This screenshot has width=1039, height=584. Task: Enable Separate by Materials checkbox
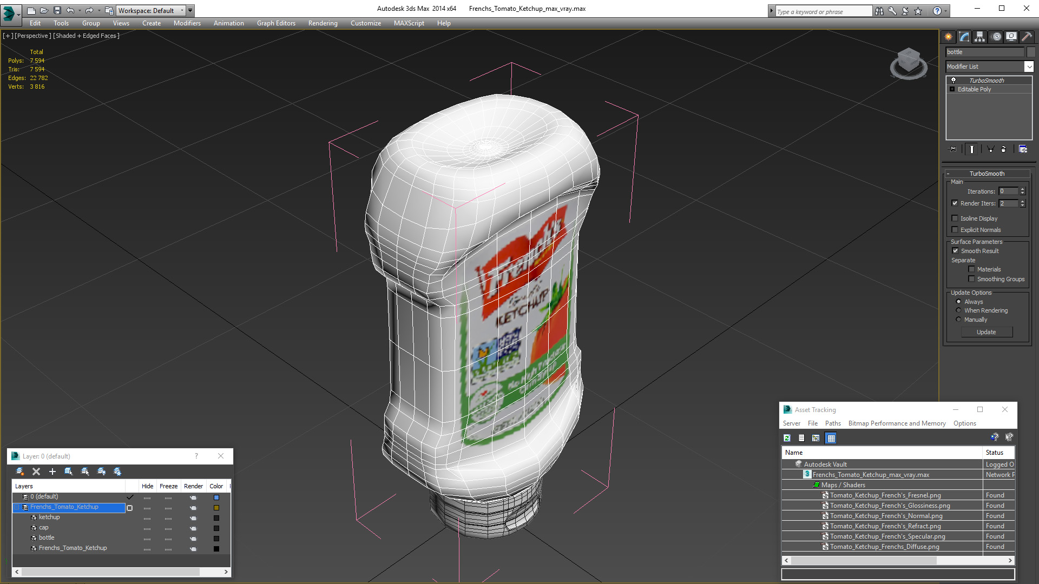pyautogui.click(x=971, y=269)
